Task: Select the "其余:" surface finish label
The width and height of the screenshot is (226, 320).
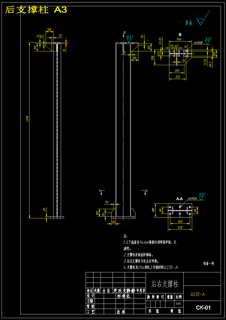Action: point(189,23)
